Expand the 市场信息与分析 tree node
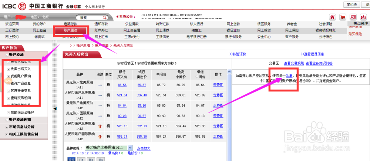The image size is (370, 161). (x=7, y=127)
